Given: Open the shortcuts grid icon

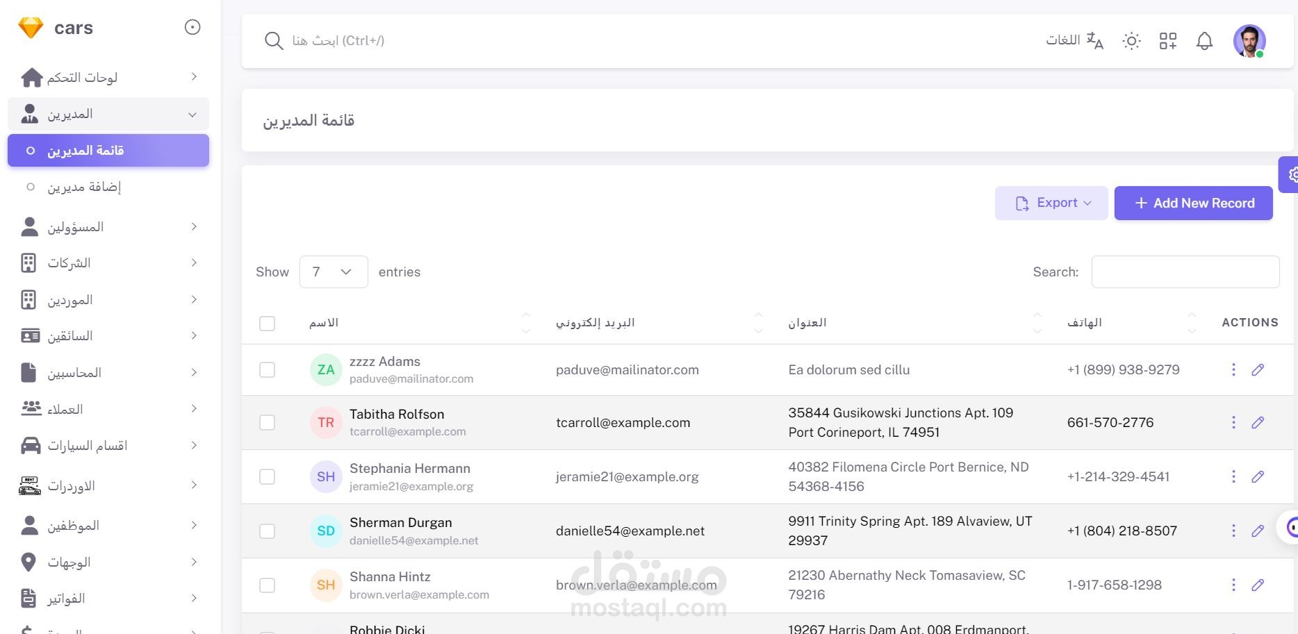Looking at the screenshot, I should click(1168, 41).
